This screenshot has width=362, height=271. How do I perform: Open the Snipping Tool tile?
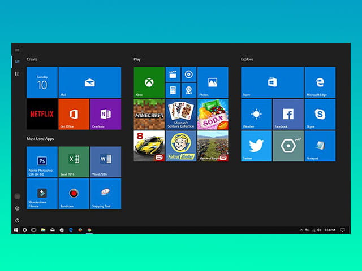[x=106, y=194]
